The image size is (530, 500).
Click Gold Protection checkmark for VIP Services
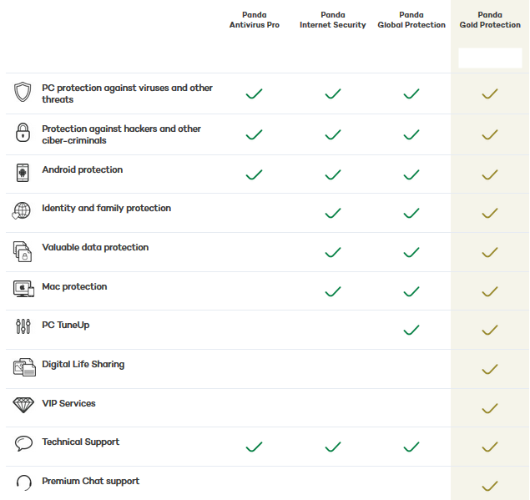(x=490, y=408)
